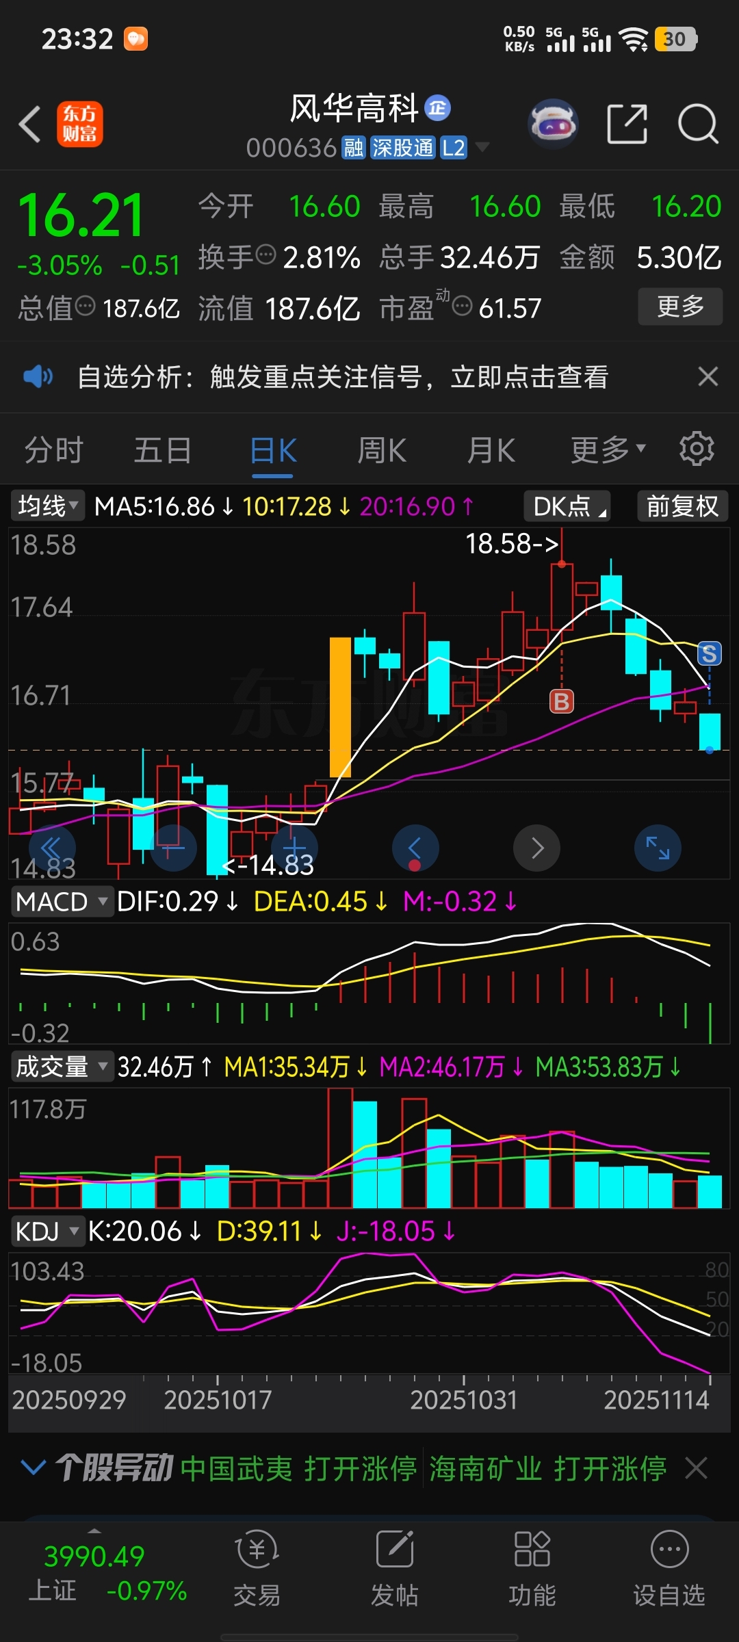Open 中国武夷 打开涨停 alert
The image size is (739, 1642).
pos(298,1468)
